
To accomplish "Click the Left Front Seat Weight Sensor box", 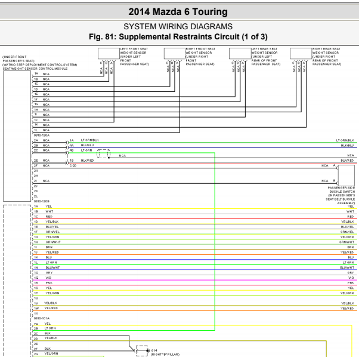I will tap(109, 53).
